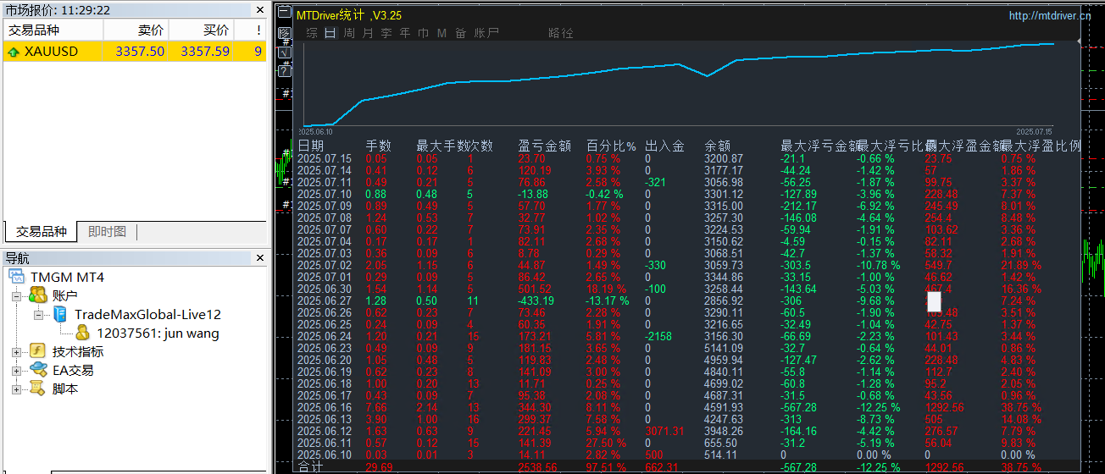
Task: Expand the 脚本 tree node
Action: coord(16,389)
